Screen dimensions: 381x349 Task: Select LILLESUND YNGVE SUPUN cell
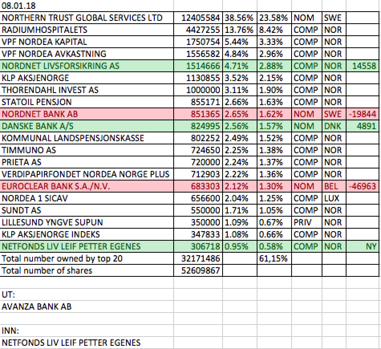(87, 222)
